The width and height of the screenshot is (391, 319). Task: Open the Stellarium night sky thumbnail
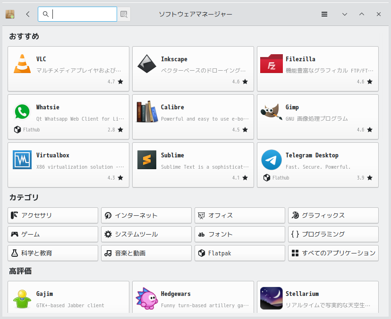(271, 298)
